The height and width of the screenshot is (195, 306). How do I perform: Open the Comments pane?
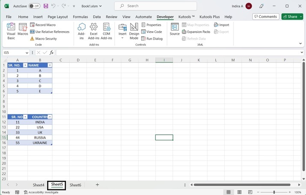(x=266, y=17)
